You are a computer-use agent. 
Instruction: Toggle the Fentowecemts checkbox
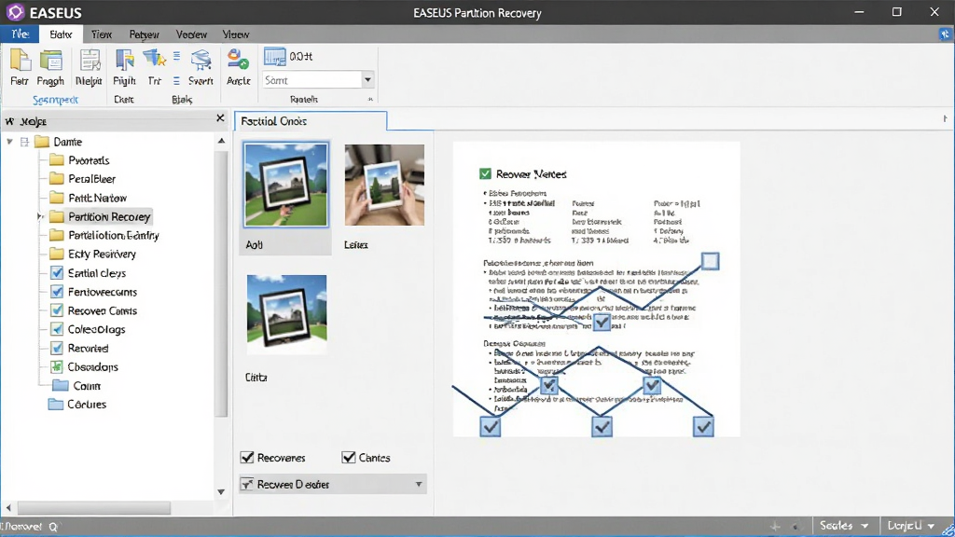[57, 292]
